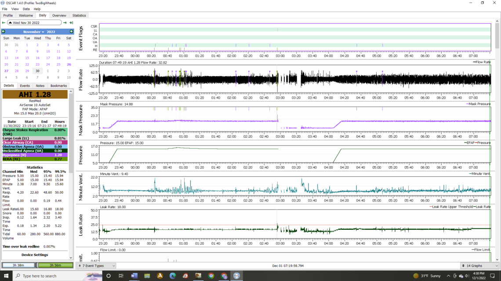Select the Details tab in the left panel
The height and width of the screenshot is (281, 501).
[9, 85]
